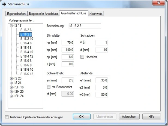Click the dp [mm] input field
Viewport: 168px width, 126px height.
[68, 57]
